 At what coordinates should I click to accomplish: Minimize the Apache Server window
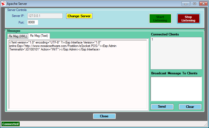tap(186, 4)
